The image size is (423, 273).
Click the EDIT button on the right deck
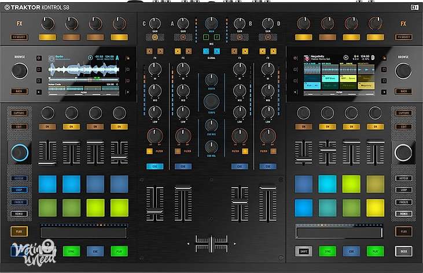coord(403,126)
